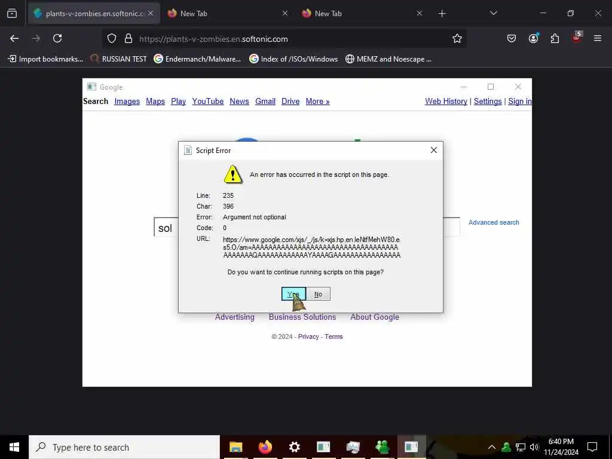Click Drive link in Google window

click(x=290, y=102)
